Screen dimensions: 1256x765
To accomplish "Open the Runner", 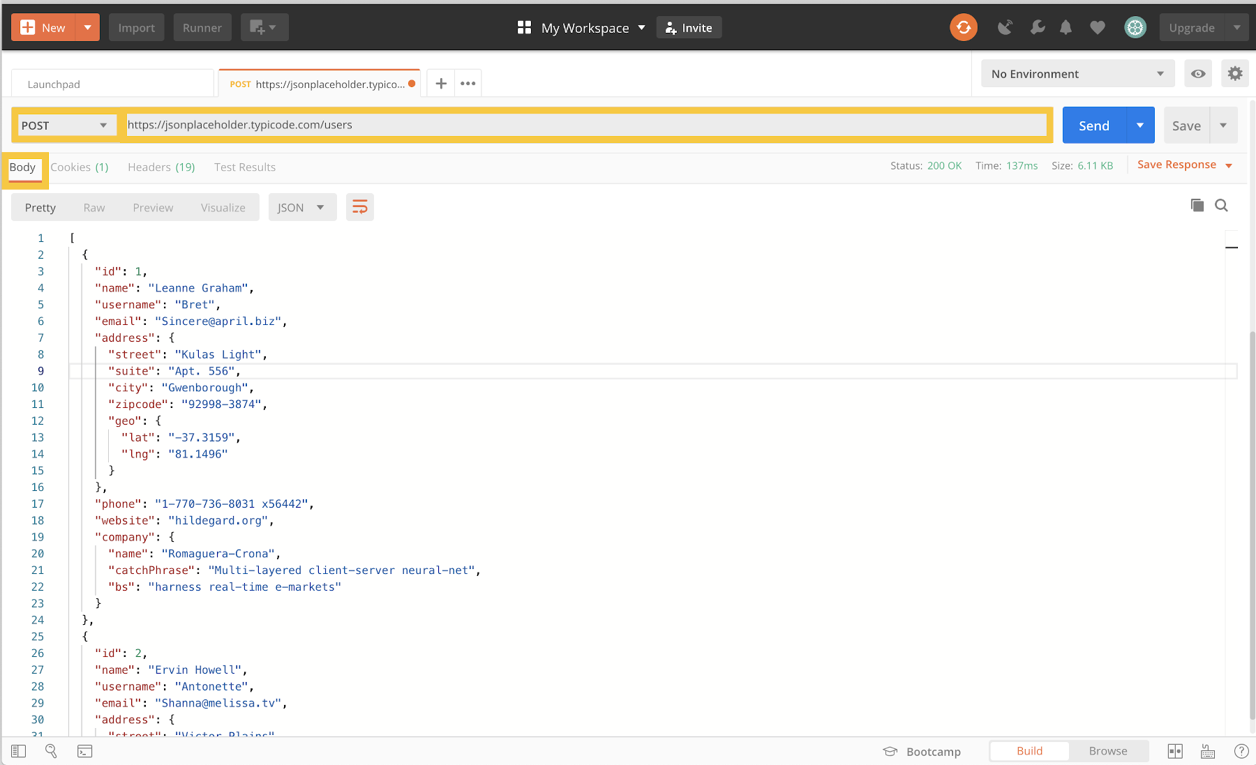I will coord(202,28).
